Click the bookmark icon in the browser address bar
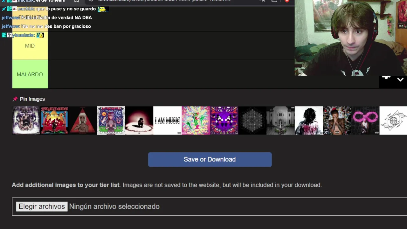407x229 pixels. point(77,1)
